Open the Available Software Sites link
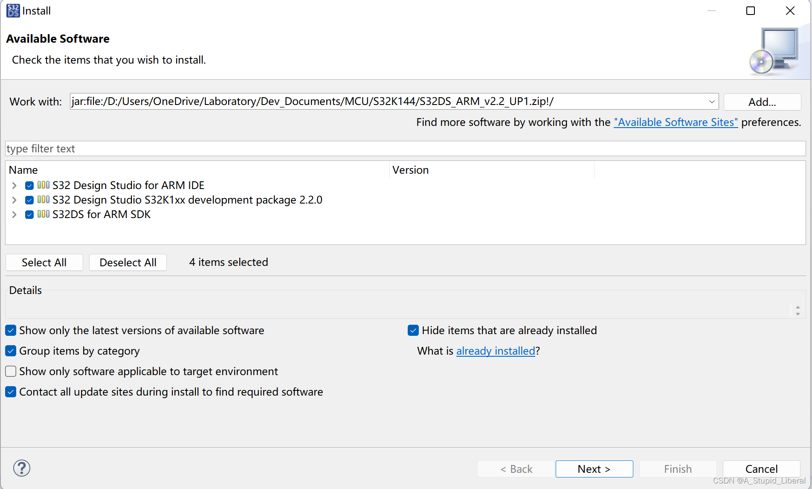The width and height of the screenshot is (812, 489). (676, 122)
